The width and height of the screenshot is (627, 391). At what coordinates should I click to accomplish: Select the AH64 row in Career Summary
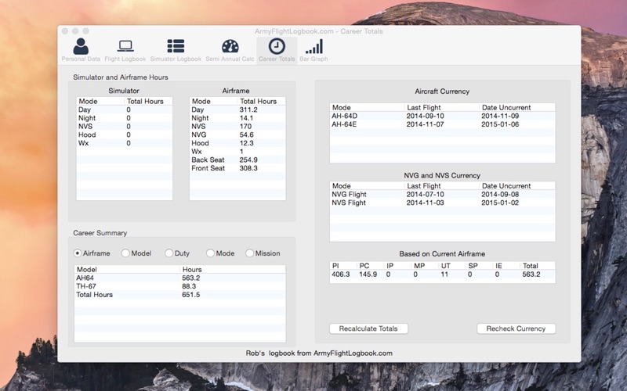point(180,278)
